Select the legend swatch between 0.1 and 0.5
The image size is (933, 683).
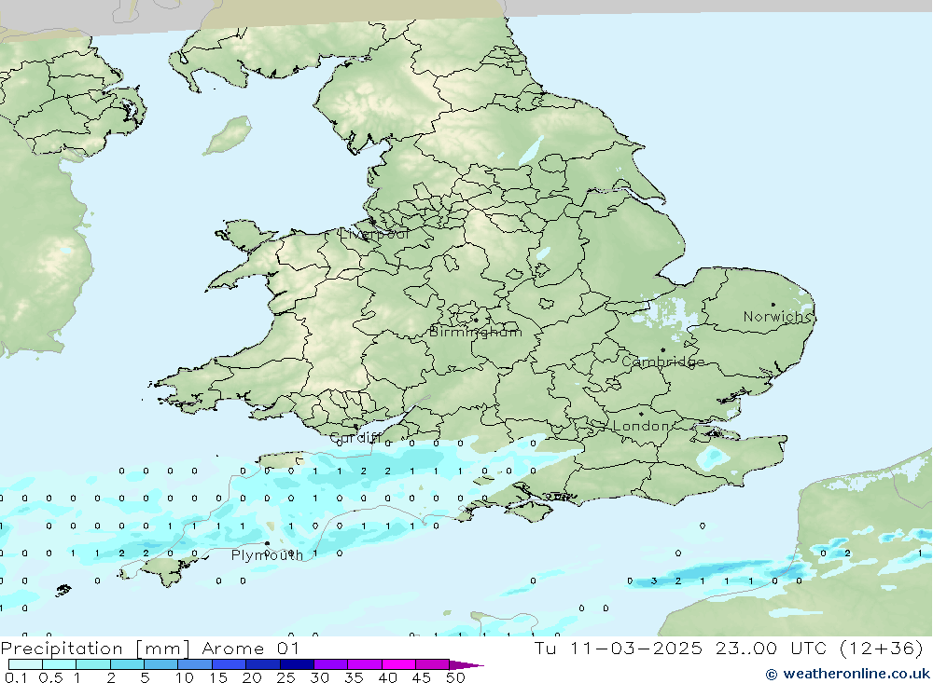coord(25,664)
